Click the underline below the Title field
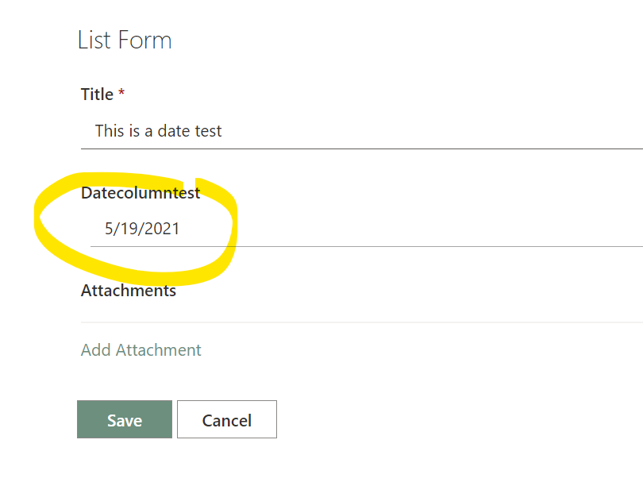Screen dimensions: 643x486 pos(318,148)
